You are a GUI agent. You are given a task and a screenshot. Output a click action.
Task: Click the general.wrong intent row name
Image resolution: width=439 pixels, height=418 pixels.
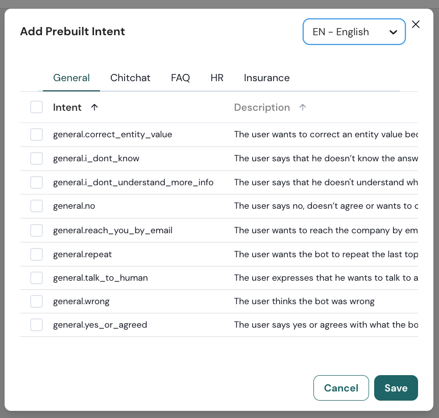(x=81, y=302)
